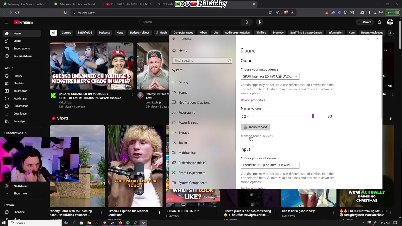Open browser extensions puzzle icon
The width and height of the screenshot is (402, 226).
[346, 13]
